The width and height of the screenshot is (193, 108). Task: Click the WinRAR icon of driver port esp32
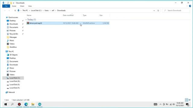click(28, 23)
